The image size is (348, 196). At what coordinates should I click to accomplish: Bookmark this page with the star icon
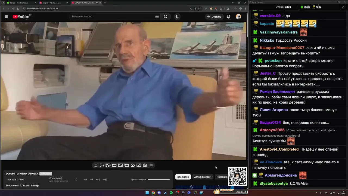(199, 8)
